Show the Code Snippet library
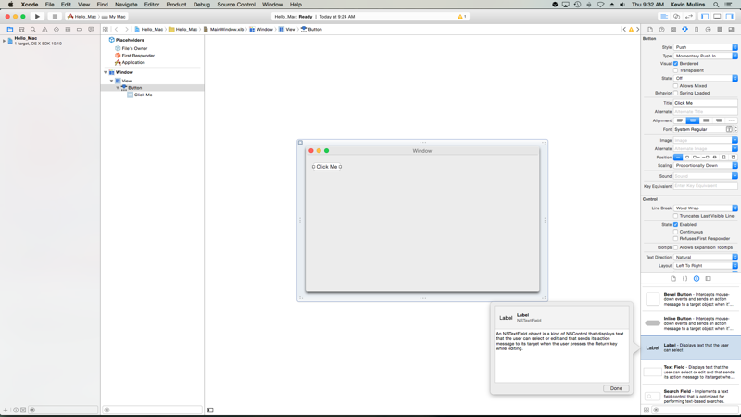This screenshot has width=741, height=417. [684, 279]
